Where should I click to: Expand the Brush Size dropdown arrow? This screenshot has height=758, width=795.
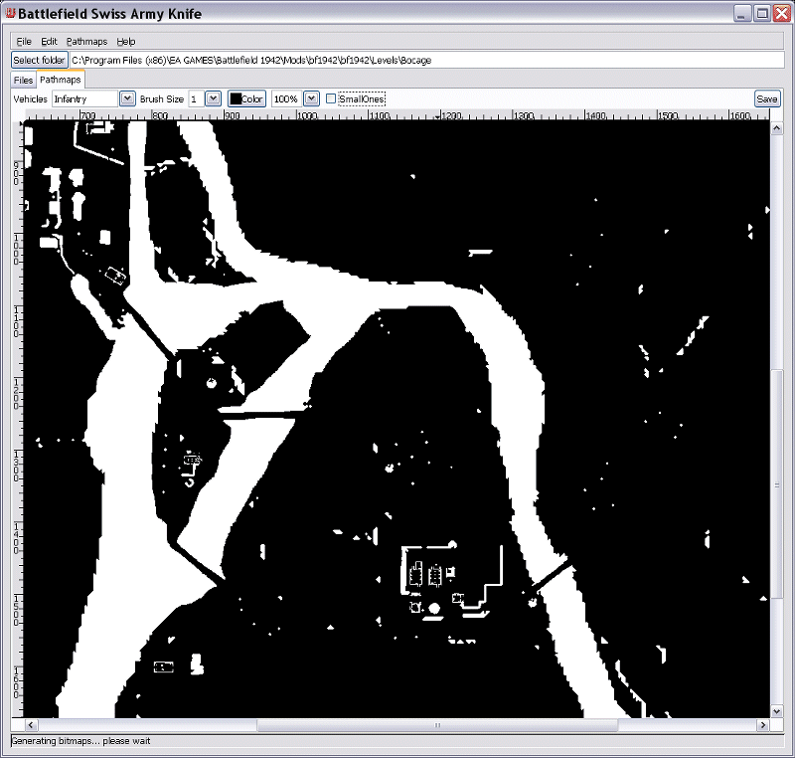click(214, 98)
